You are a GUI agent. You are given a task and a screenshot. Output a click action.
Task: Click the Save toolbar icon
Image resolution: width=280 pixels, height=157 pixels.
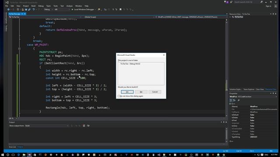coord(26,10)
